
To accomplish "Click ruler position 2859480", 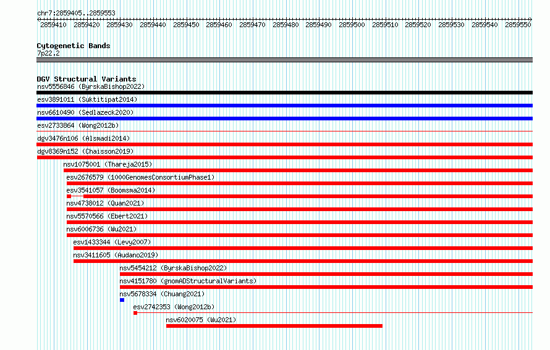I will 286,25.
